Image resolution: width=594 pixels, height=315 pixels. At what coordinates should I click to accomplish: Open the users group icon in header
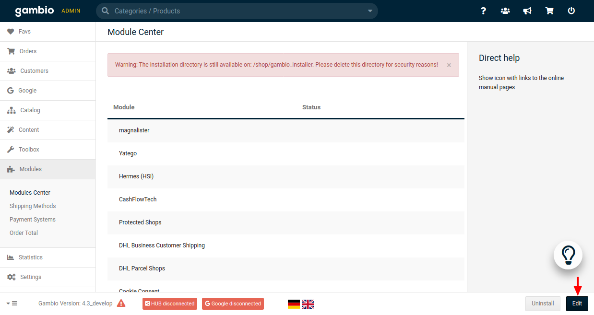click(505, 11)
